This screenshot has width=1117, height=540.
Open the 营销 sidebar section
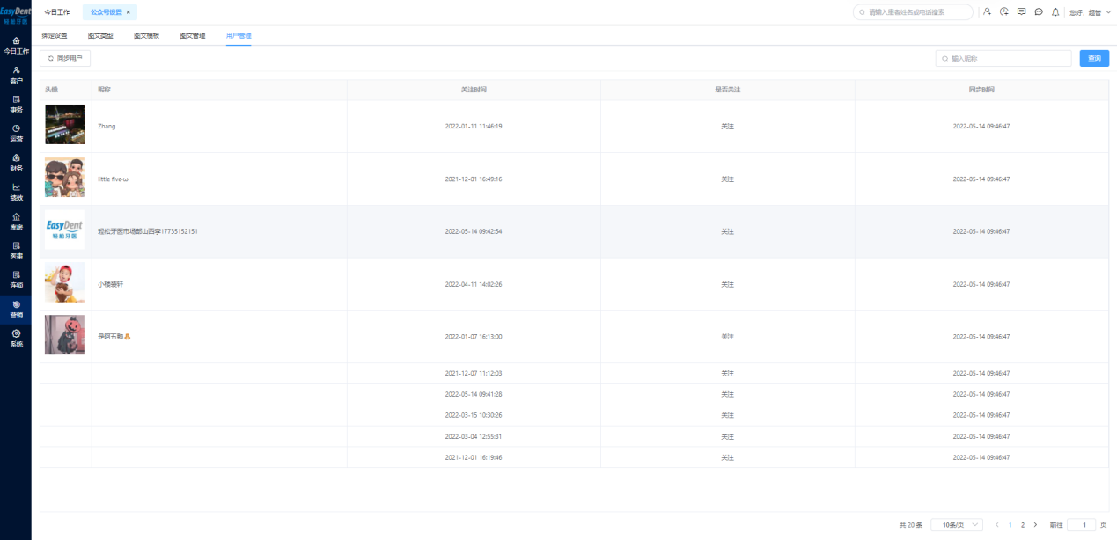16,309
